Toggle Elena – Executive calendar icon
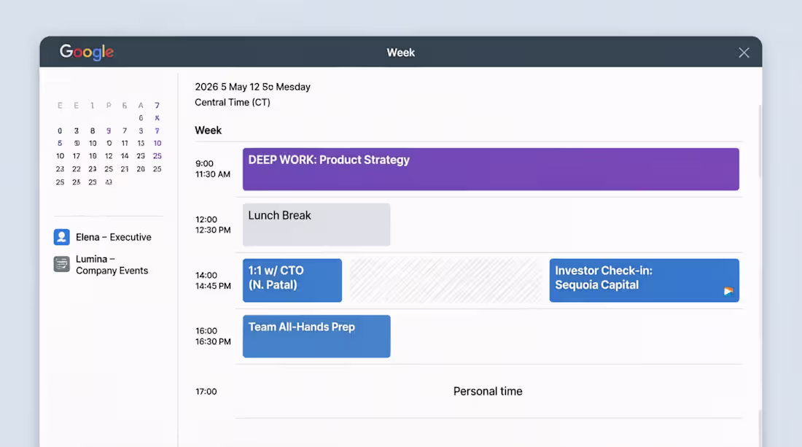802x447 pixels. click(x=62, y=237)
